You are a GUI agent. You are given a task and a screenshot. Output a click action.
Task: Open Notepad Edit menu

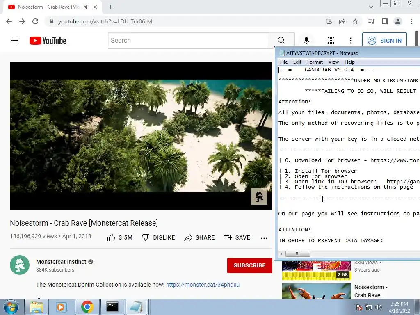point(297,62)
